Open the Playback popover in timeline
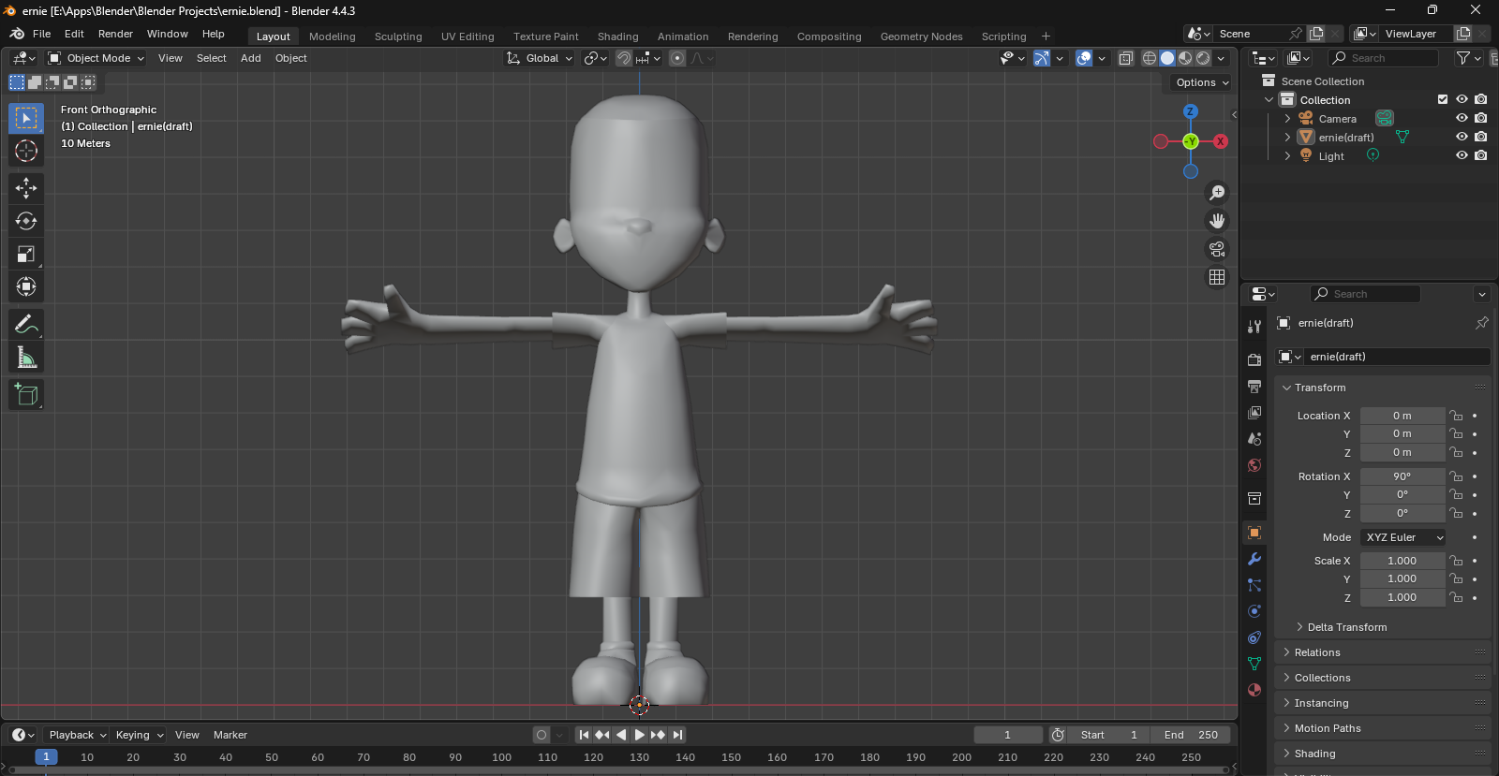This screenshot has height=776, width=1499. pyautogui.click(x=78, y=735)
